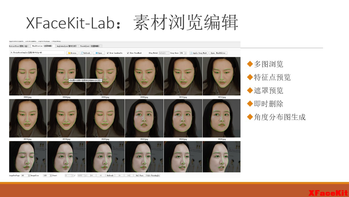Viewport: 349px width, 197px height.
Task: Jump to first page with |<< button
Action: click(x=91, y=175)
